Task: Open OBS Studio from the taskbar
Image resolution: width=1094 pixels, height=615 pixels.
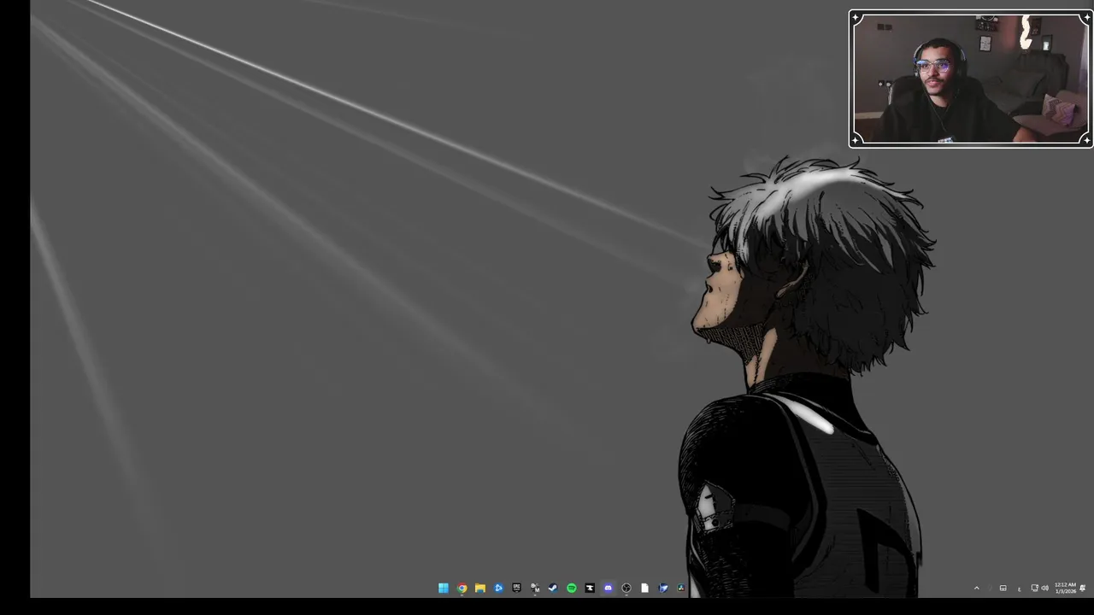Action: [x=626, y=588]
